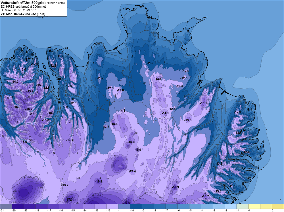Click the -13.5 temperature reading
The height and width of the screenshot is (212, 284).
158,79
